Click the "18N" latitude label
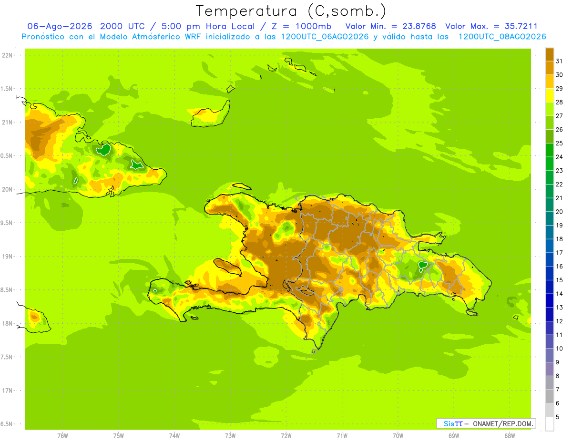Viewport: 572px width, 442px height. click(7, 323)
